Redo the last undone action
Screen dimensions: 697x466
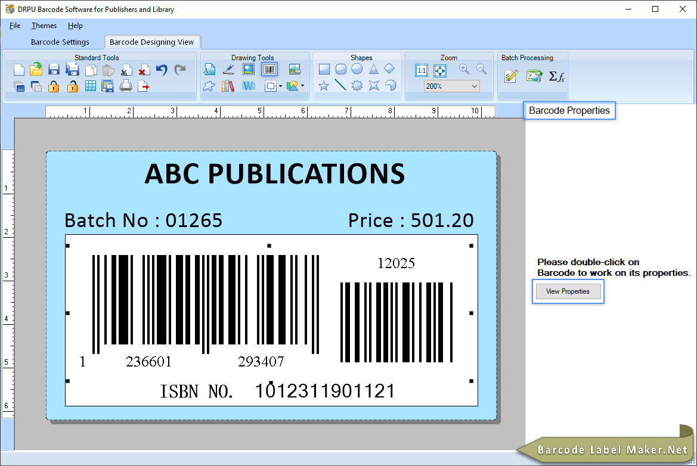click(179, 70)
